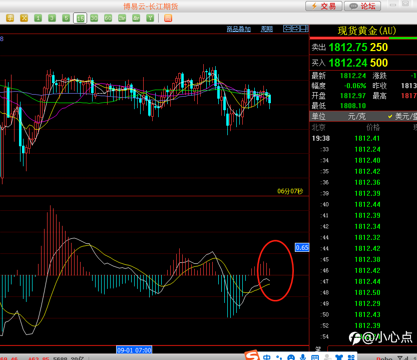Click the 09-01 07:00 time axis marker
417x360 pixels.
coord(134,350)
